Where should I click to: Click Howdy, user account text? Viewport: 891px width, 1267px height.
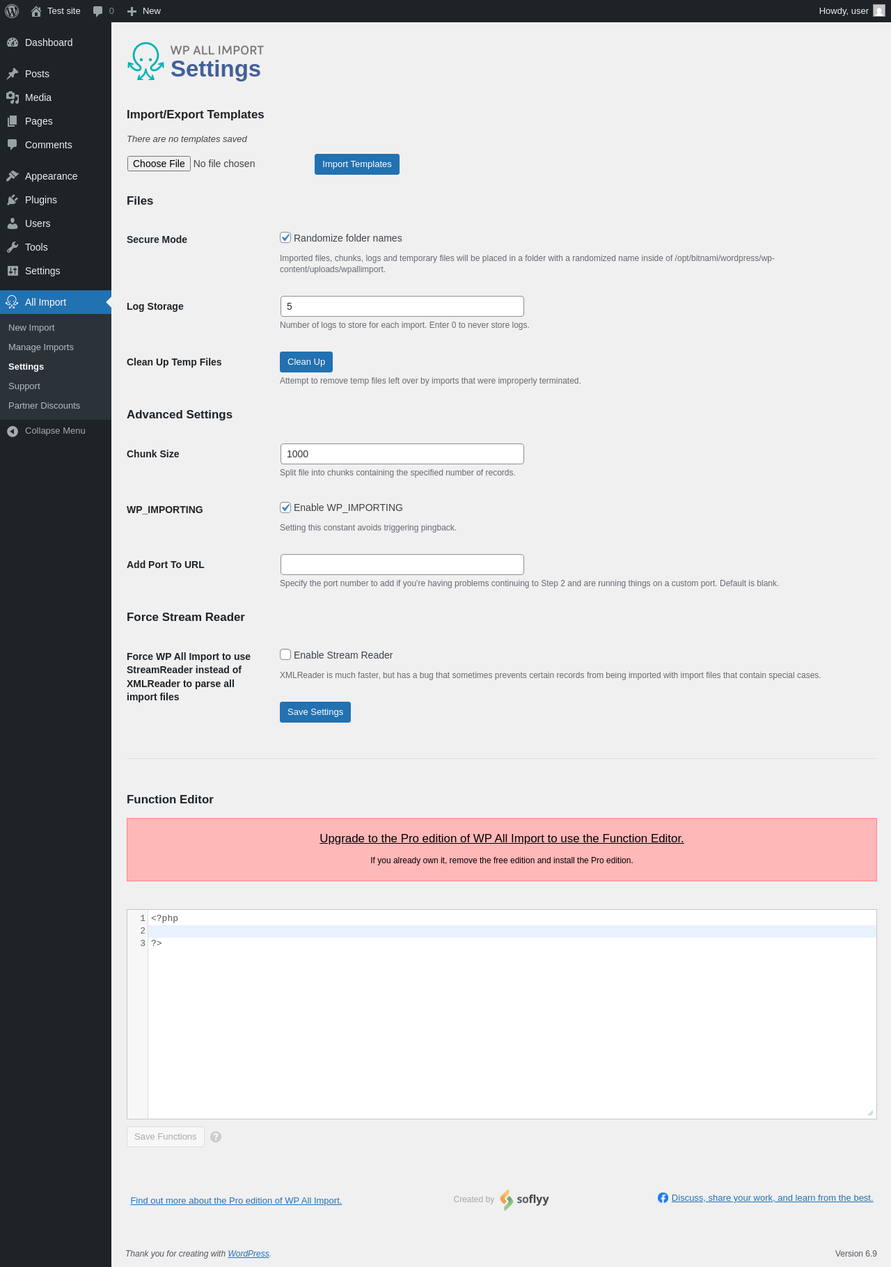pos(844,11)
